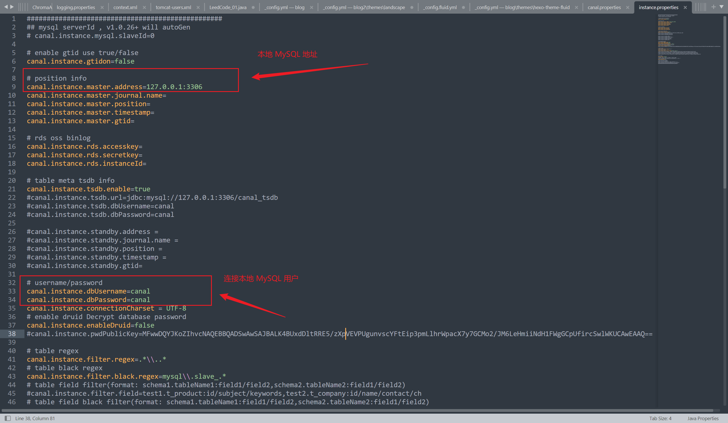Click the '# enable druid Decrypt database password' comment
Viewport: 728px width, 423px height.
(x=106, y=317)
